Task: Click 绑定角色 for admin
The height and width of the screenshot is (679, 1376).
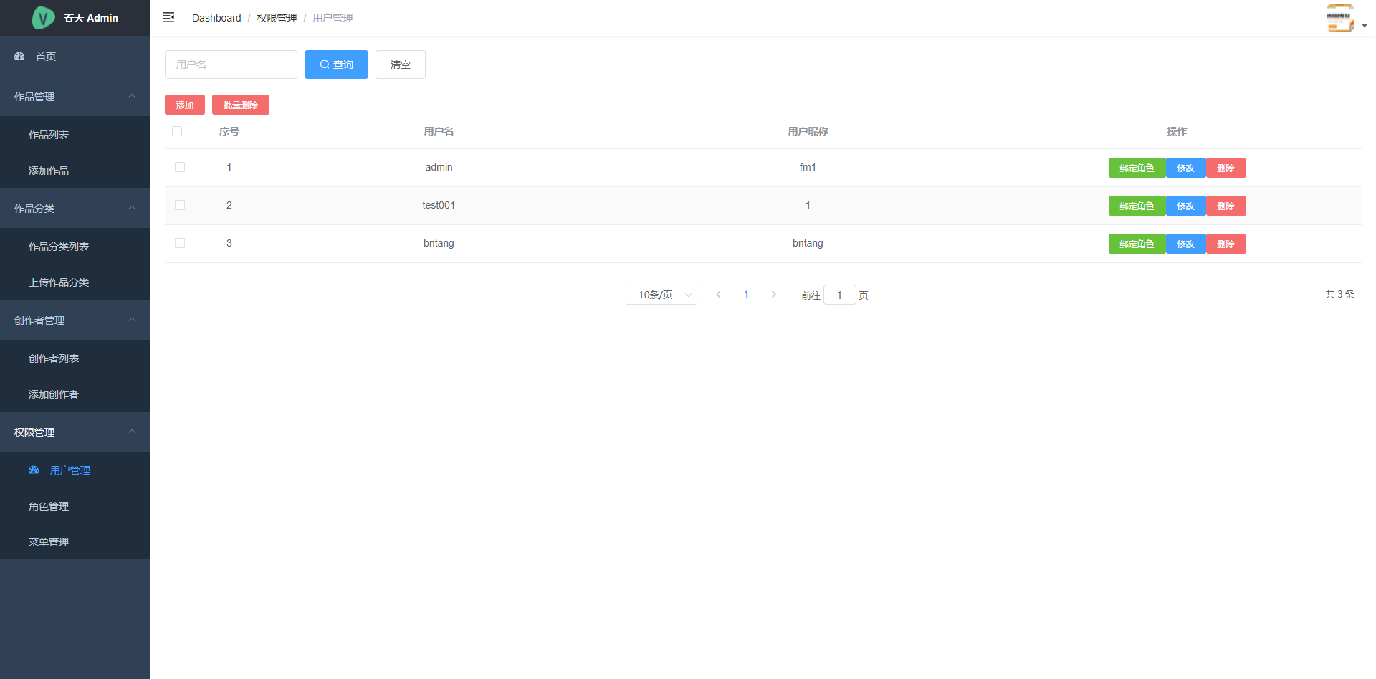Action: point(1137,168)
